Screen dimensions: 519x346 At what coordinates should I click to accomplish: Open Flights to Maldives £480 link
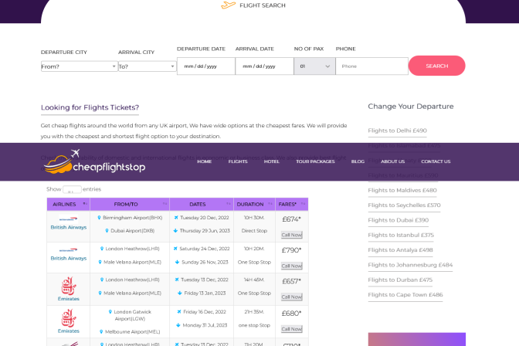pos(402,191)
